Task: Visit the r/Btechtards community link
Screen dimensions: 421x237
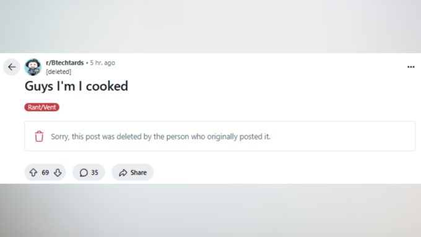Action: pyautogui.click(x=65, y=62)
